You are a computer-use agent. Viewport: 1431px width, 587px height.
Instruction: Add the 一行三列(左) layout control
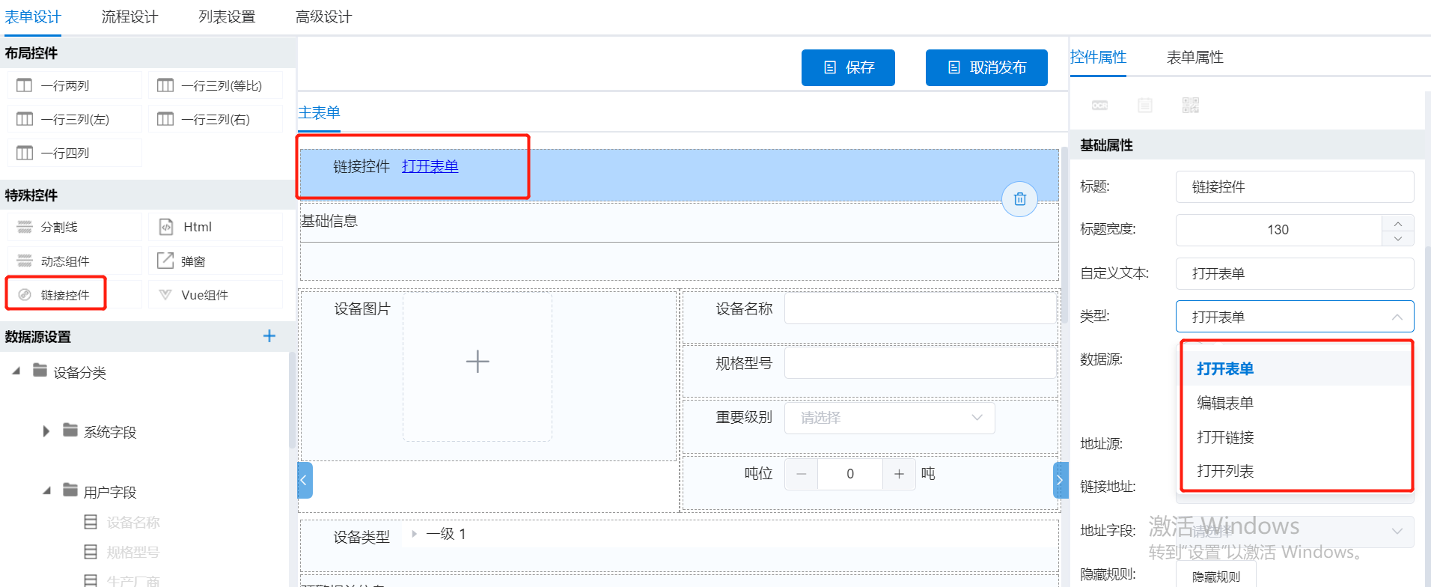click(75, 119)
